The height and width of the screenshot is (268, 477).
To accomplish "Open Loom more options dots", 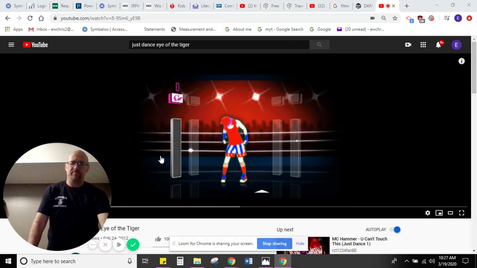I will coord(92,245).
